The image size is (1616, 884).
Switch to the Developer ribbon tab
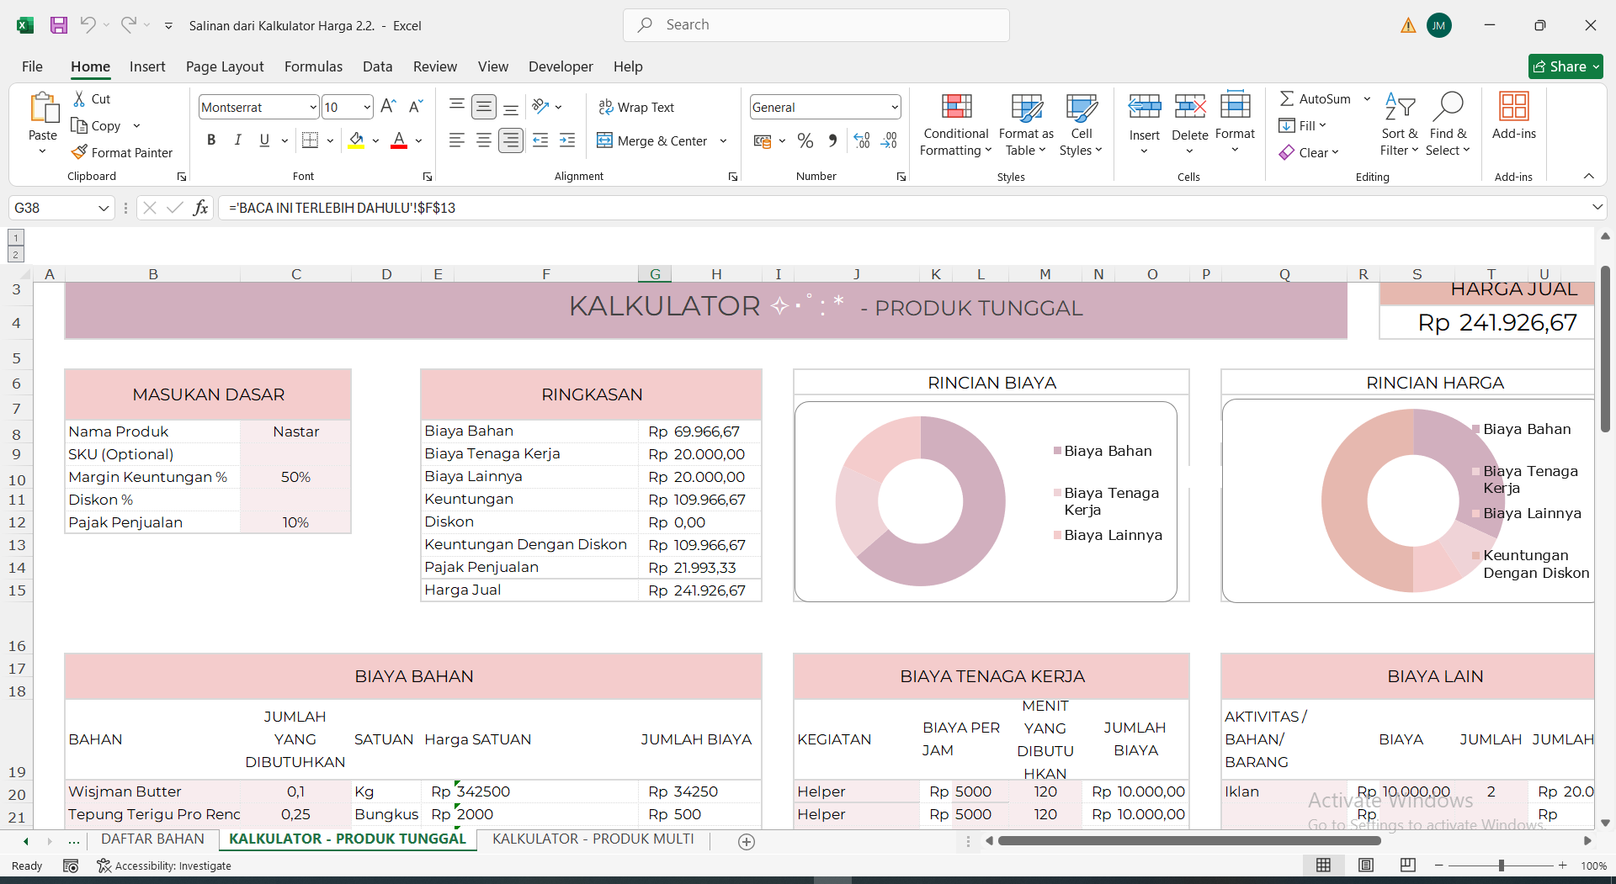(561, 66)
